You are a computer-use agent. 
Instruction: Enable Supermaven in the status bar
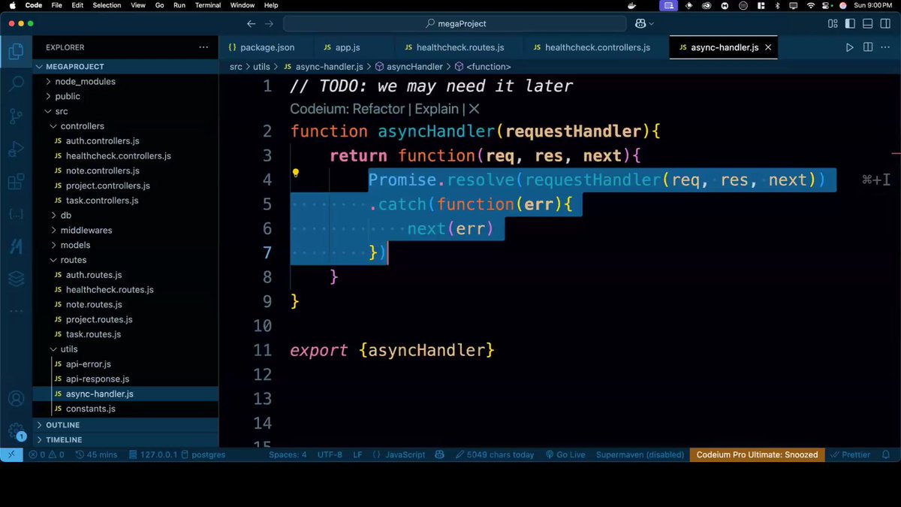pyautogui.click(x=642, y=454)
